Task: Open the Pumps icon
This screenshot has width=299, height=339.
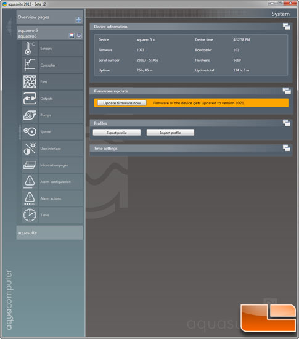Action: 30,115
